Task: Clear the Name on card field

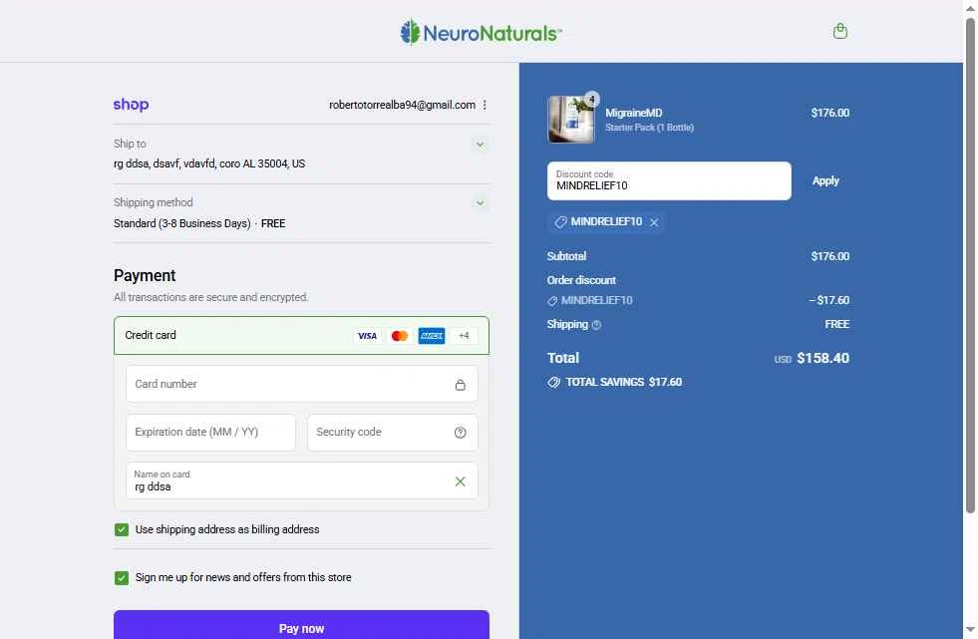Action: point(461,481)
